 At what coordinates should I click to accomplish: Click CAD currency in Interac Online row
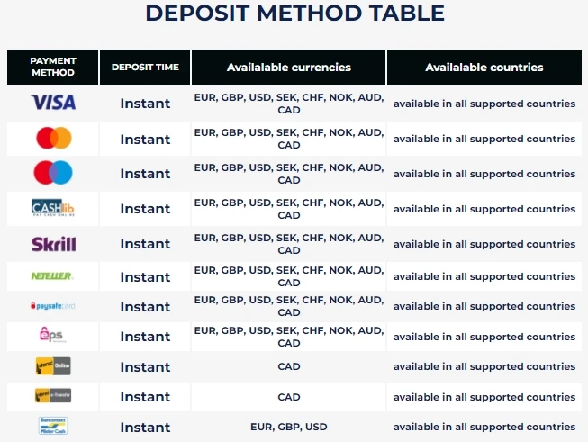[x=289, y=366]
